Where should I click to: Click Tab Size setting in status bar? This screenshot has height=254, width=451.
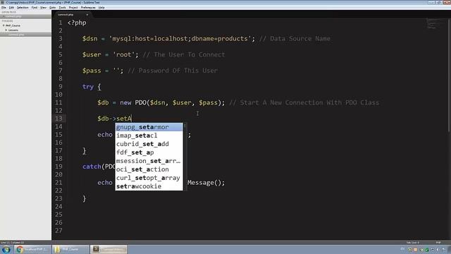click(x=413, y=243)
